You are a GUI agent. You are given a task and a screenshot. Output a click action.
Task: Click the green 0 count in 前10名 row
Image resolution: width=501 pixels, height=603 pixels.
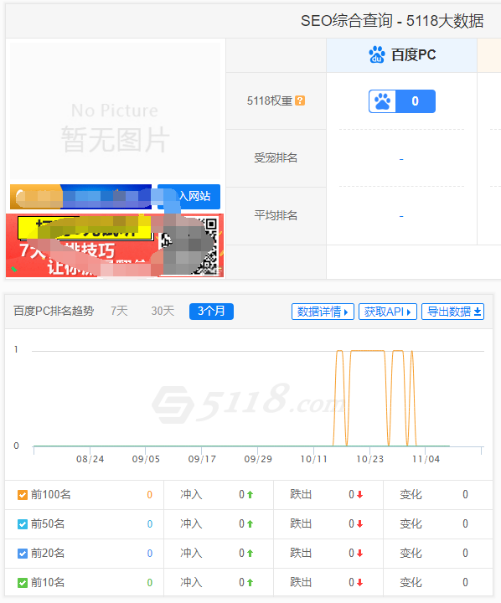tap(150, 583)
